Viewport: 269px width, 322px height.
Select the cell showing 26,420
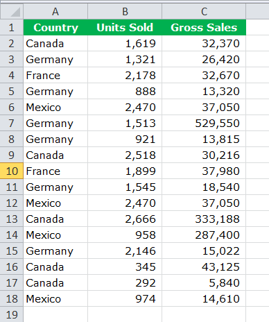[204, 59]
